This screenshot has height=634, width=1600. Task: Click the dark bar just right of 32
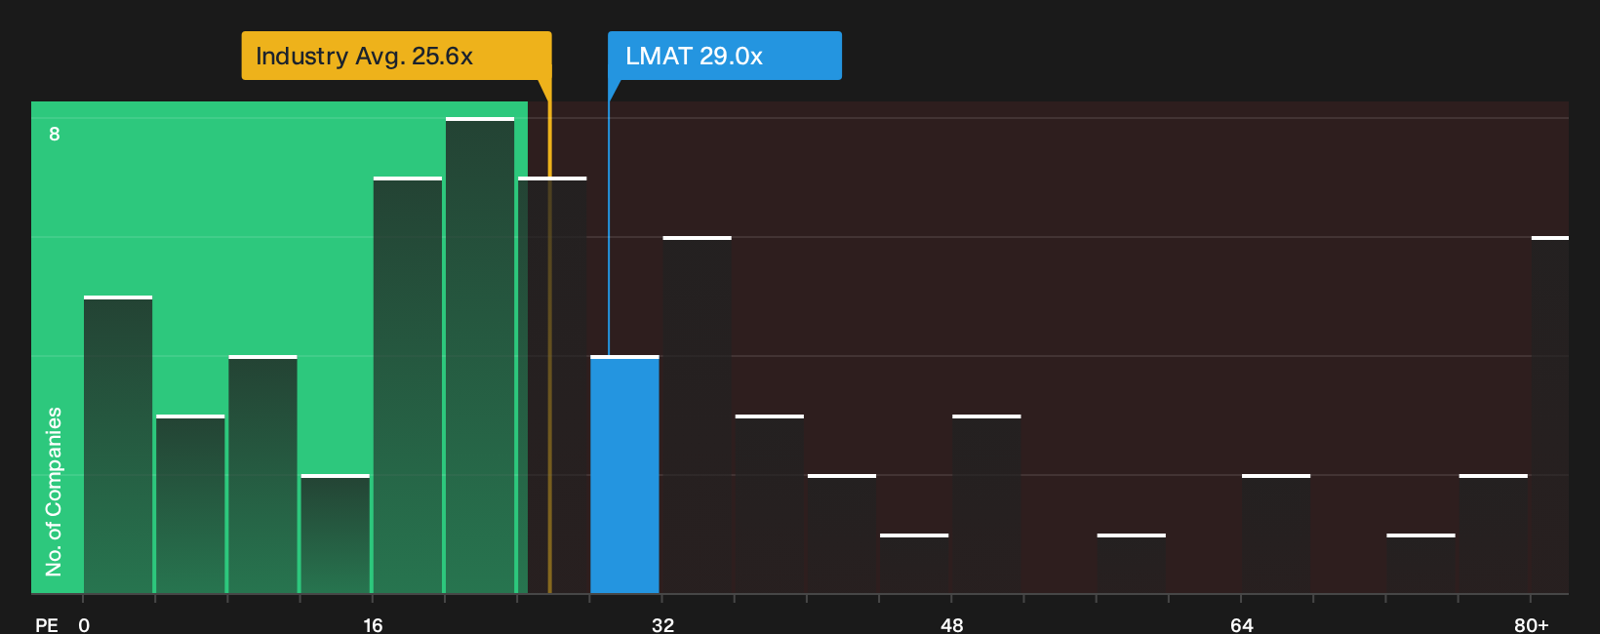(697, 415)
